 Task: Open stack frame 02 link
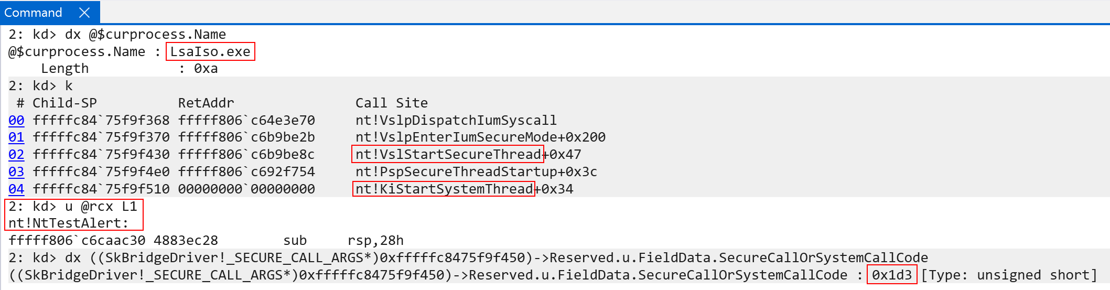pos(16,155)
